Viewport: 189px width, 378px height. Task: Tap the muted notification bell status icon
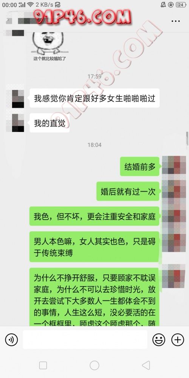(x=163, y=5)
